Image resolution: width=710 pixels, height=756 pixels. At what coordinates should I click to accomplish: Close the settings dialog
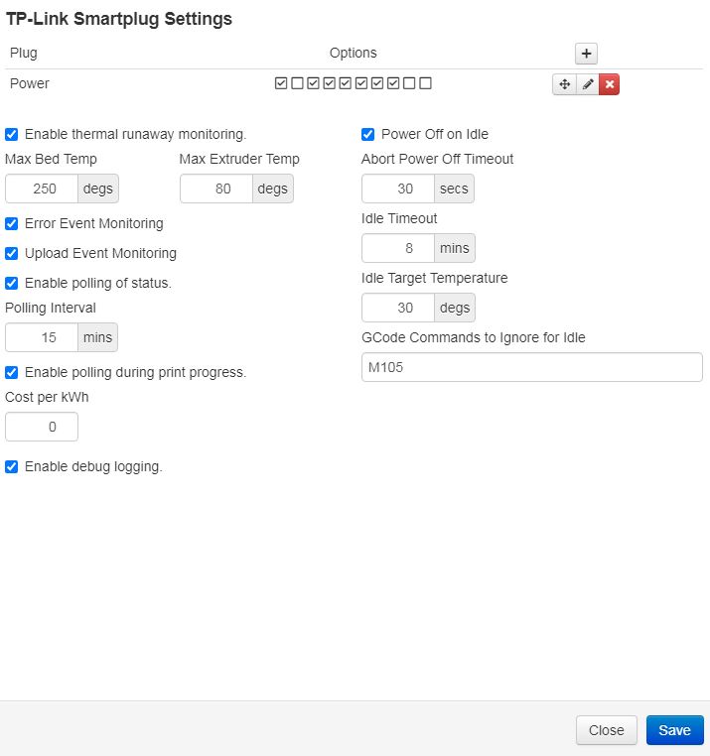(x=606, y=730)
